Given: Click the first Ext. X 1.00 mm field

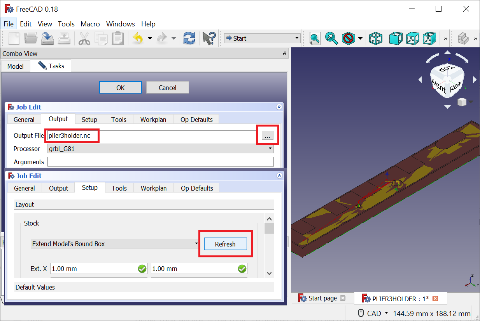Looking at the screenshot, I should [99, 269].
